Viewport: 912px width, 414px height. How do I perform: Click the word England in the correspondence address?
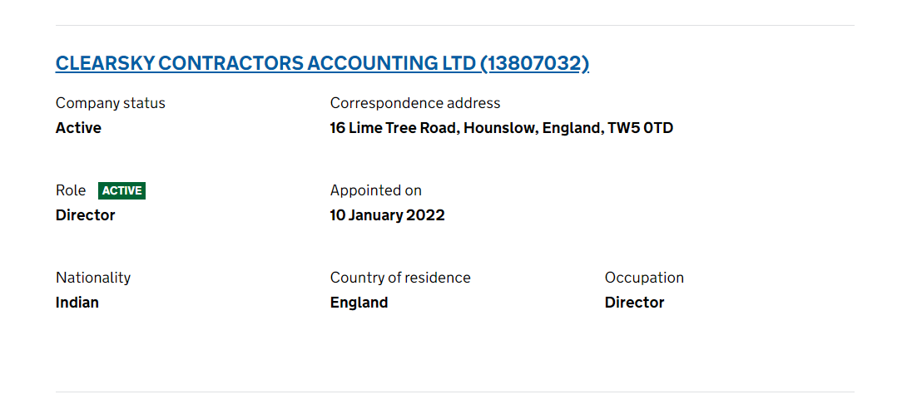(x=571, y=128)
